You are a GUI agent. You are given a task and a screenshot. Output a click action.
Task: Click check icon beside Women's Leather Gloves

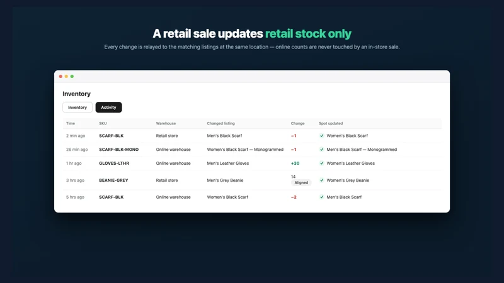click(x=321, y=164)
